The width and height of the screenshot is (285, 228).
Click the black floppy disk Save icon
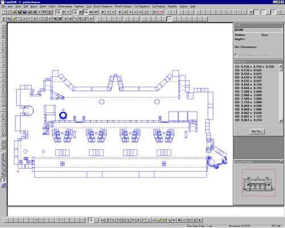click(x=19, y=12)
